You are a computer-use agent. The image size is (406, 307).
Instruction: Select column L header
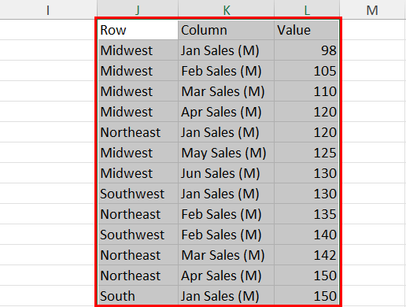pos(307,9)
